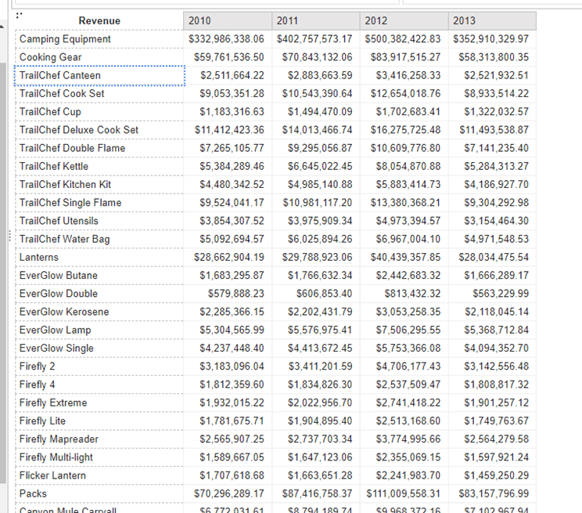The width and height of the screenshot is (582, 513).
Task: Select the TrailChef Cook Set row label
Action: (x=99, y=94)
